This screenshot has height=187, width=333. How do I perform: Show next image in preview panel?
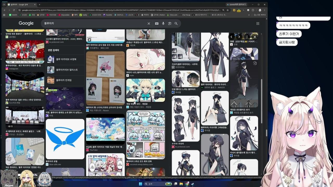pyautogui.click(x=239, y=37)
